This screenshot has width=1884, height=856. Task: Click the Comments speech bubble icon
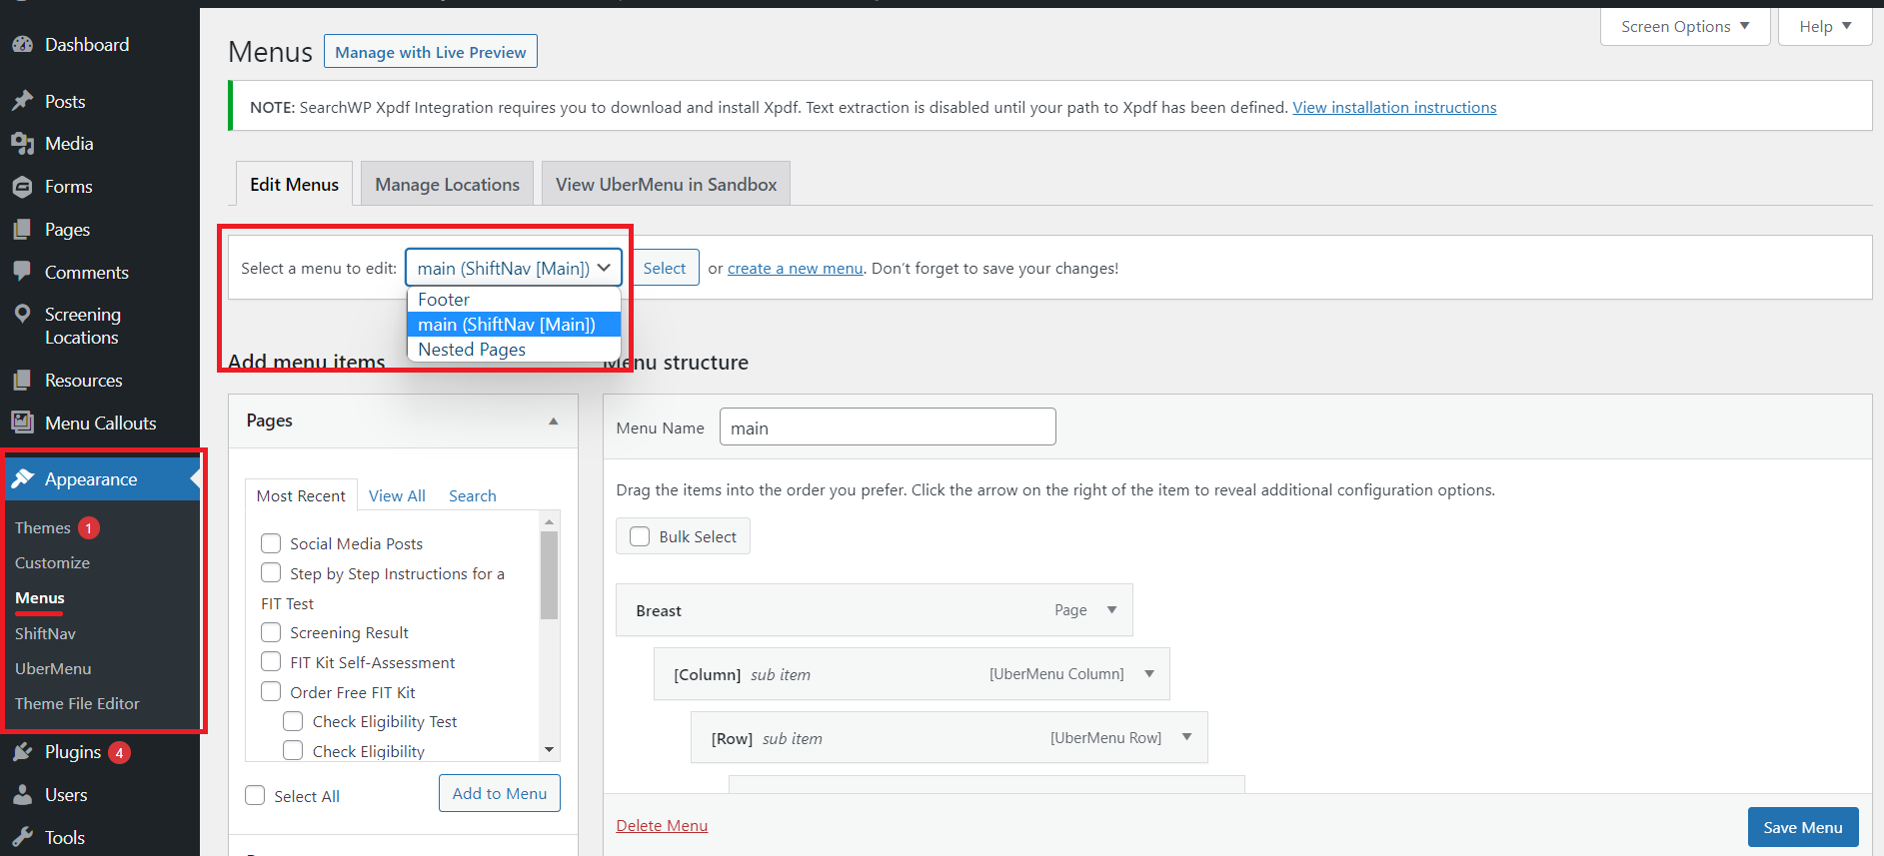[22, 272]
